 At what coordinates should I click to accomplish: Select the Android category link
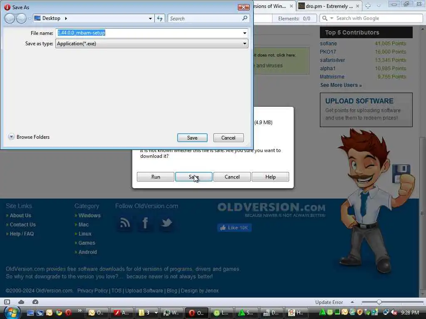click(x=87, y=252)
